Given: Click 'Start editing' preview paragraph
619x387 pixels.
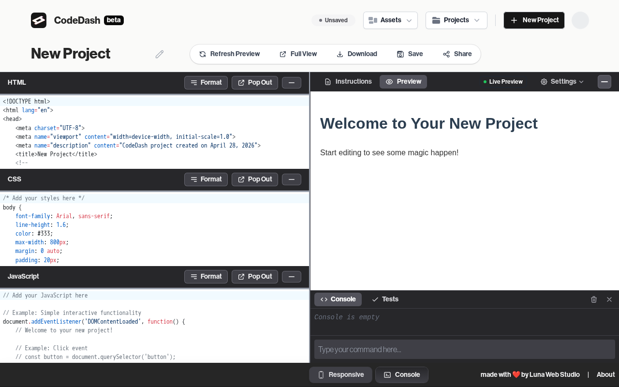Looking at the screenshot, I should click(389, 153).
